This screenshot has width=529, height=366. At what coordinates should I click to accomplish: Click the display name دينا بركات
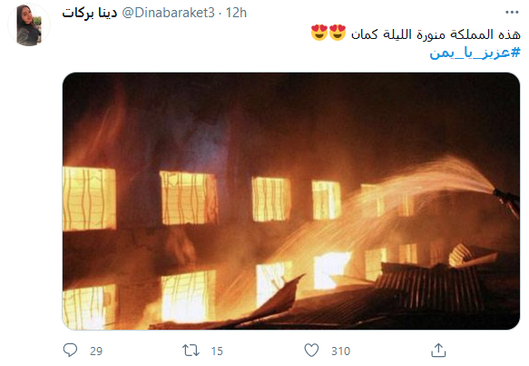coord(90,13)
